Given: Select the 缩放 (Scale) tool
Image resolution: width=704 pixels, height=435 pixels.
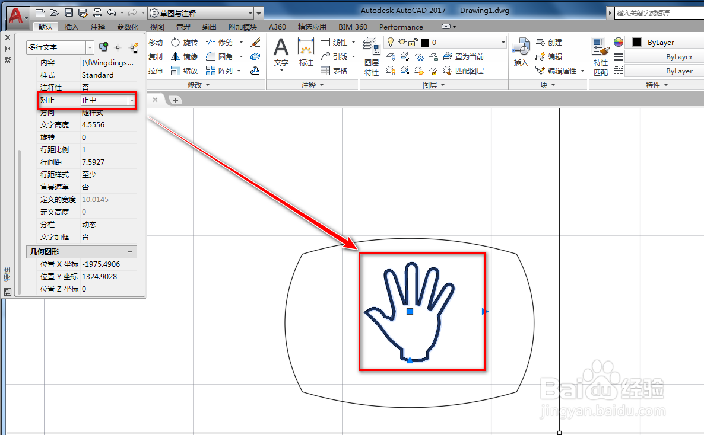Looking at the screenshot, I should pyautogui.click(x=184, y=71).
